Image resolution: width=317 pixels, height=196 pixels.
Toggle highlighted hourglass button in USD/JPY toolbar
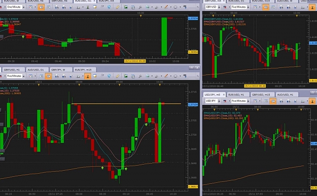[x=312, y=101]
